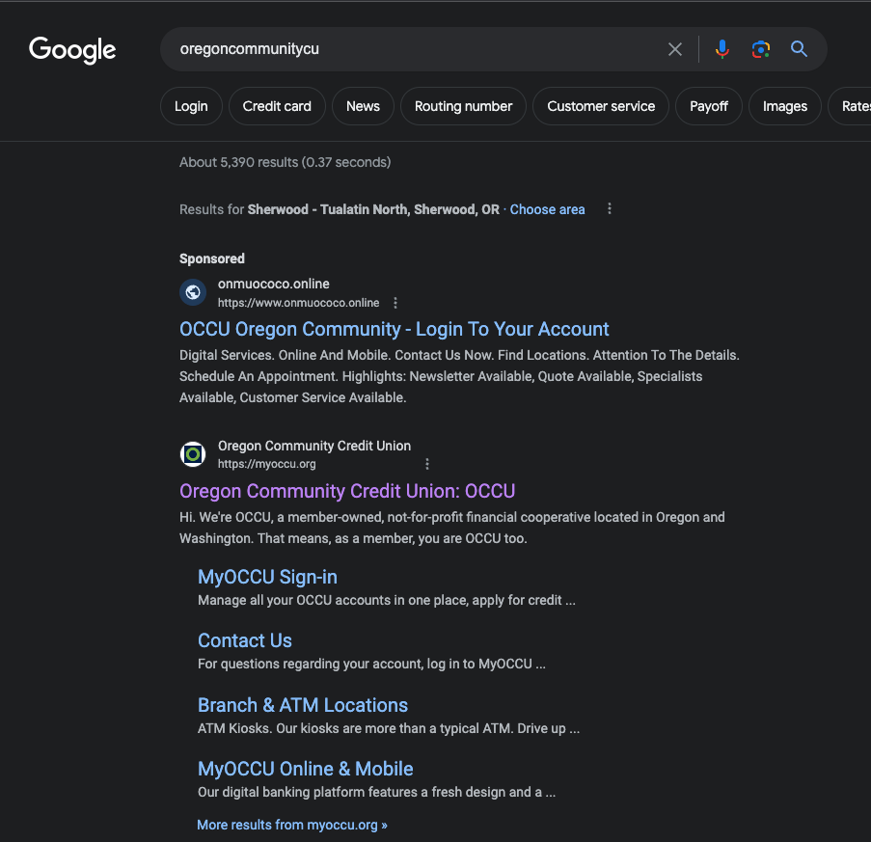
Task: Click the Google logo
Action: pyautogui.click(x=72, y=50)
